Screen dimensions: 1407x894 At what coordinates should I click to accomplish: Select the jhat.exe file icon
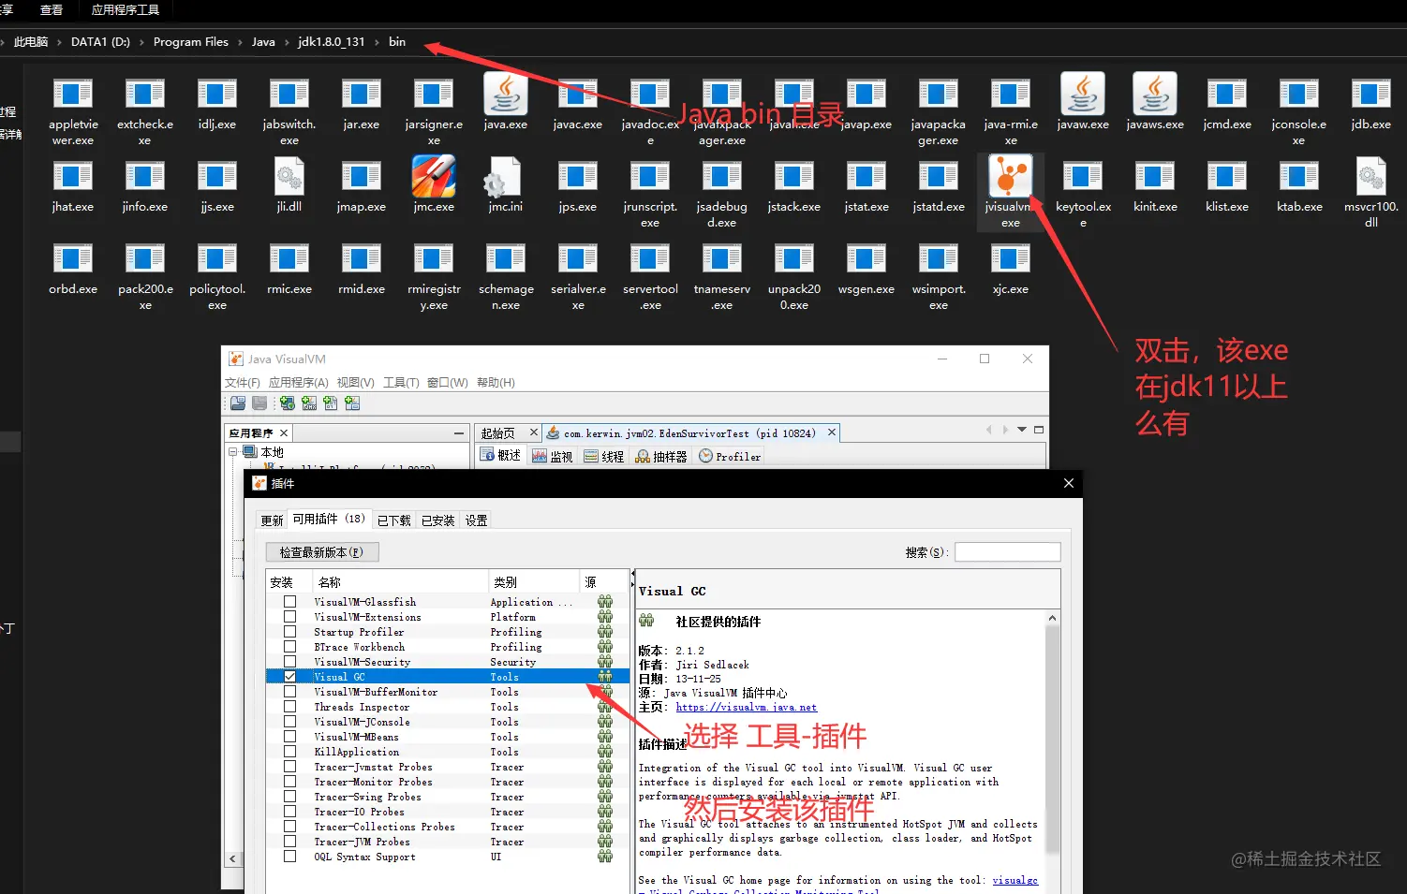point(73,176)
